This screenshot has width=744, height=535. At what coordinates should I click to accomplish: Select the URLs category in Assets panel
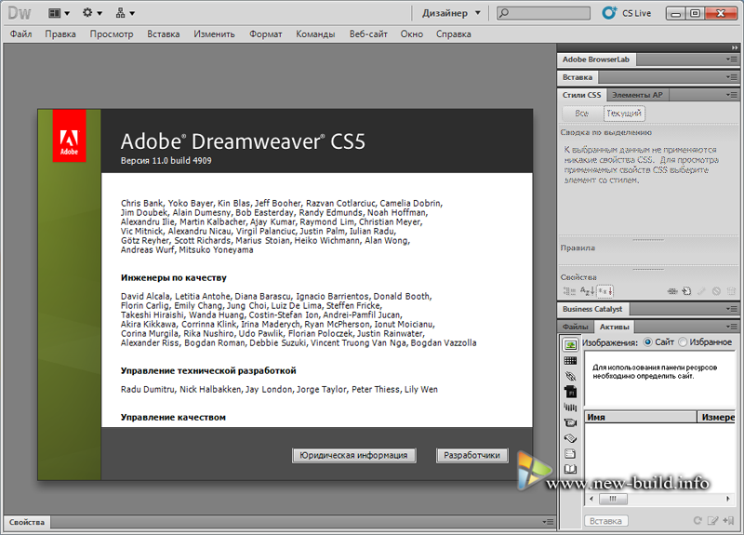(x=570, y=377)
